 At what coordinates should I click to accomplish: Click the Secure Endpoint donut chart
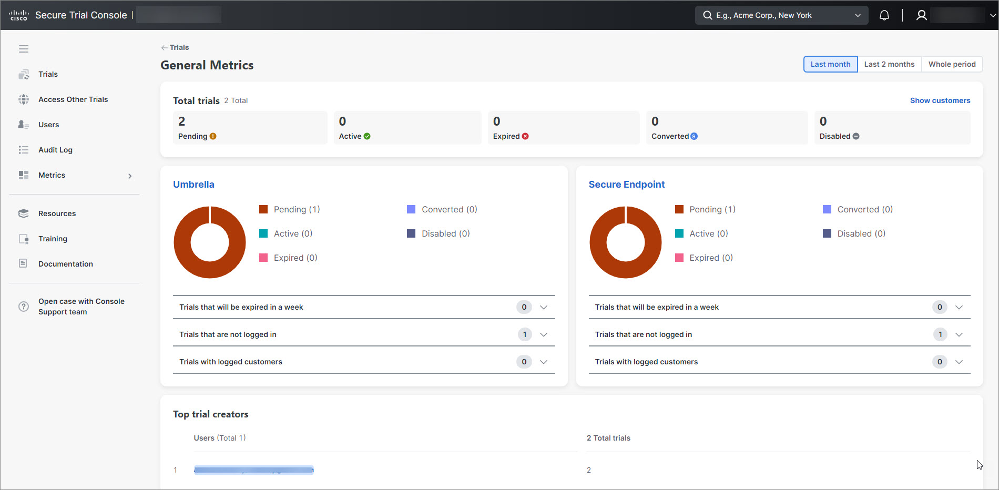(x=626, y=242)
